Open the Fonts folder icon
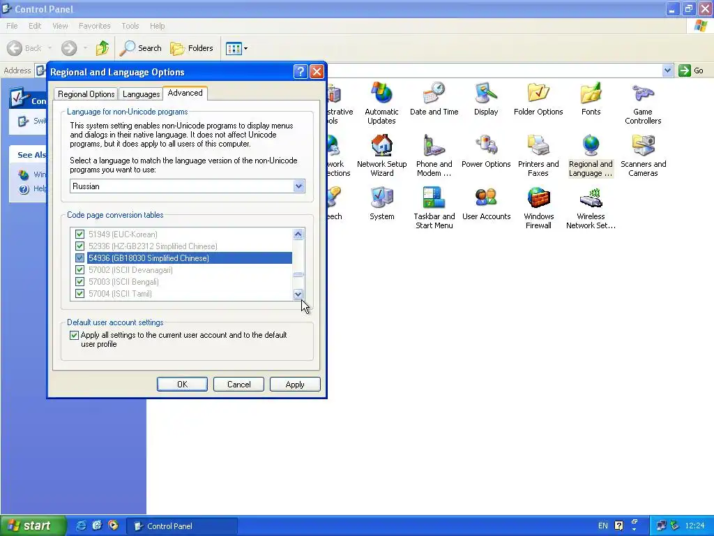 click(x=591, y=99)
